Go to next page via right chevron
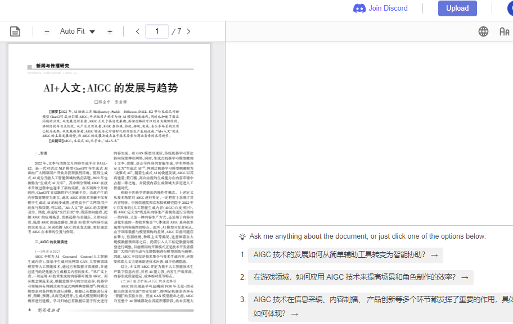The height and width of the screenshot is (324, 513). tap(188, 31)
